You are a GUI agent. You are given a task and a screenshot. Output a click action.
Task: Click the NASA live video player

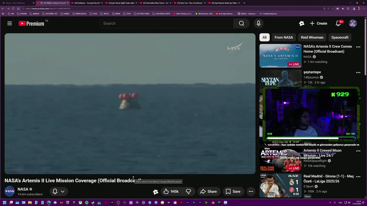pos(130,104)
